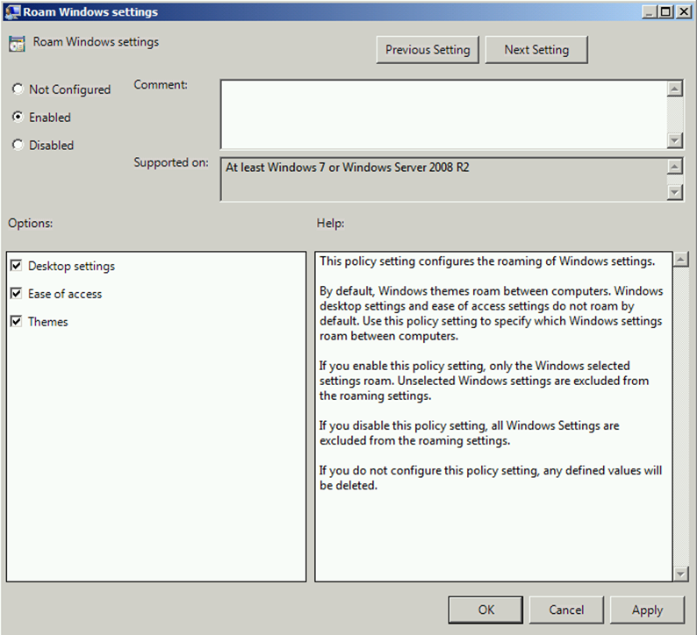This screenshot has width=697, height=635.
Task: Click the policy icon beside Roam Windows settings
Action: point(17,44)
